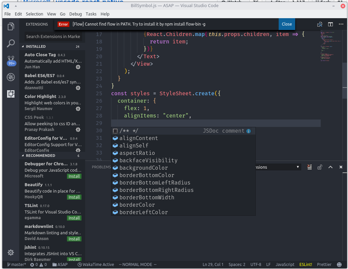Viewport: 348px width, 269px height.
Task: Click the info icon beside JSDoc comment
Action: pos(249,131)
